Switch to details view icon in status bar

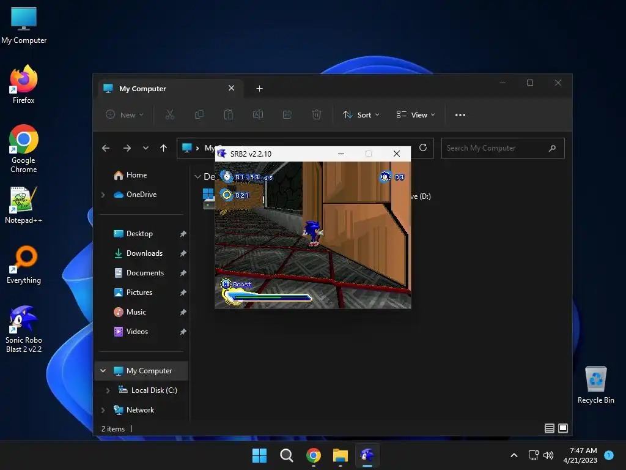click(550, 428)
